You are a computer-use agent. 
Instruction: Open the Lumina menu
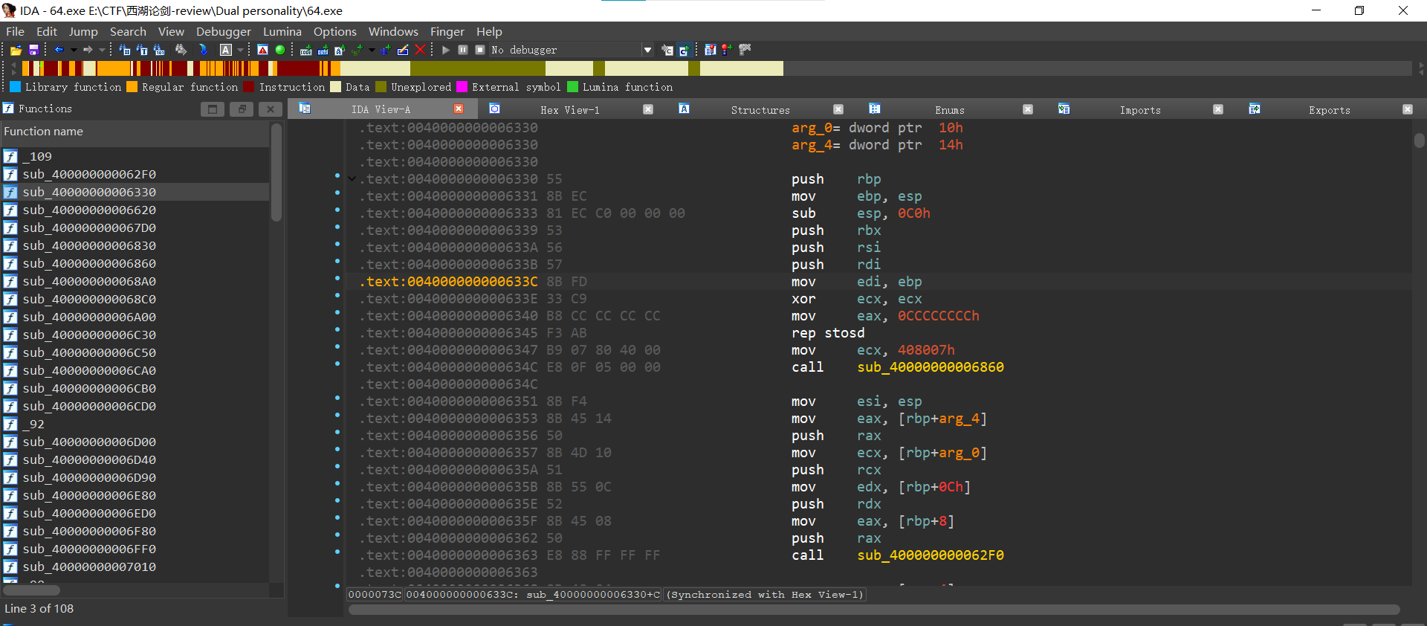[x=282, y=31]
